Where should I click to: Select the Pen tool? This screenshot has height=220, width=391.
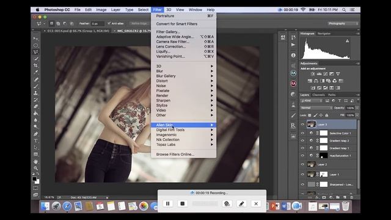pyautogui.click(x=35, y=134)
